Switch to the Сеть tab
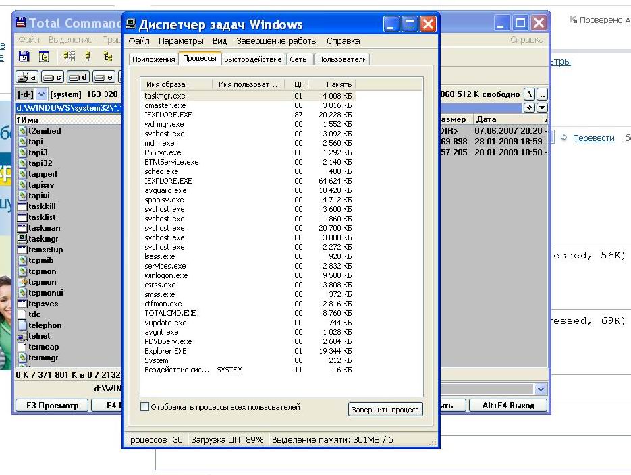Screen dimensions: 631x475 pyautogui.click(x=298, y=59)
